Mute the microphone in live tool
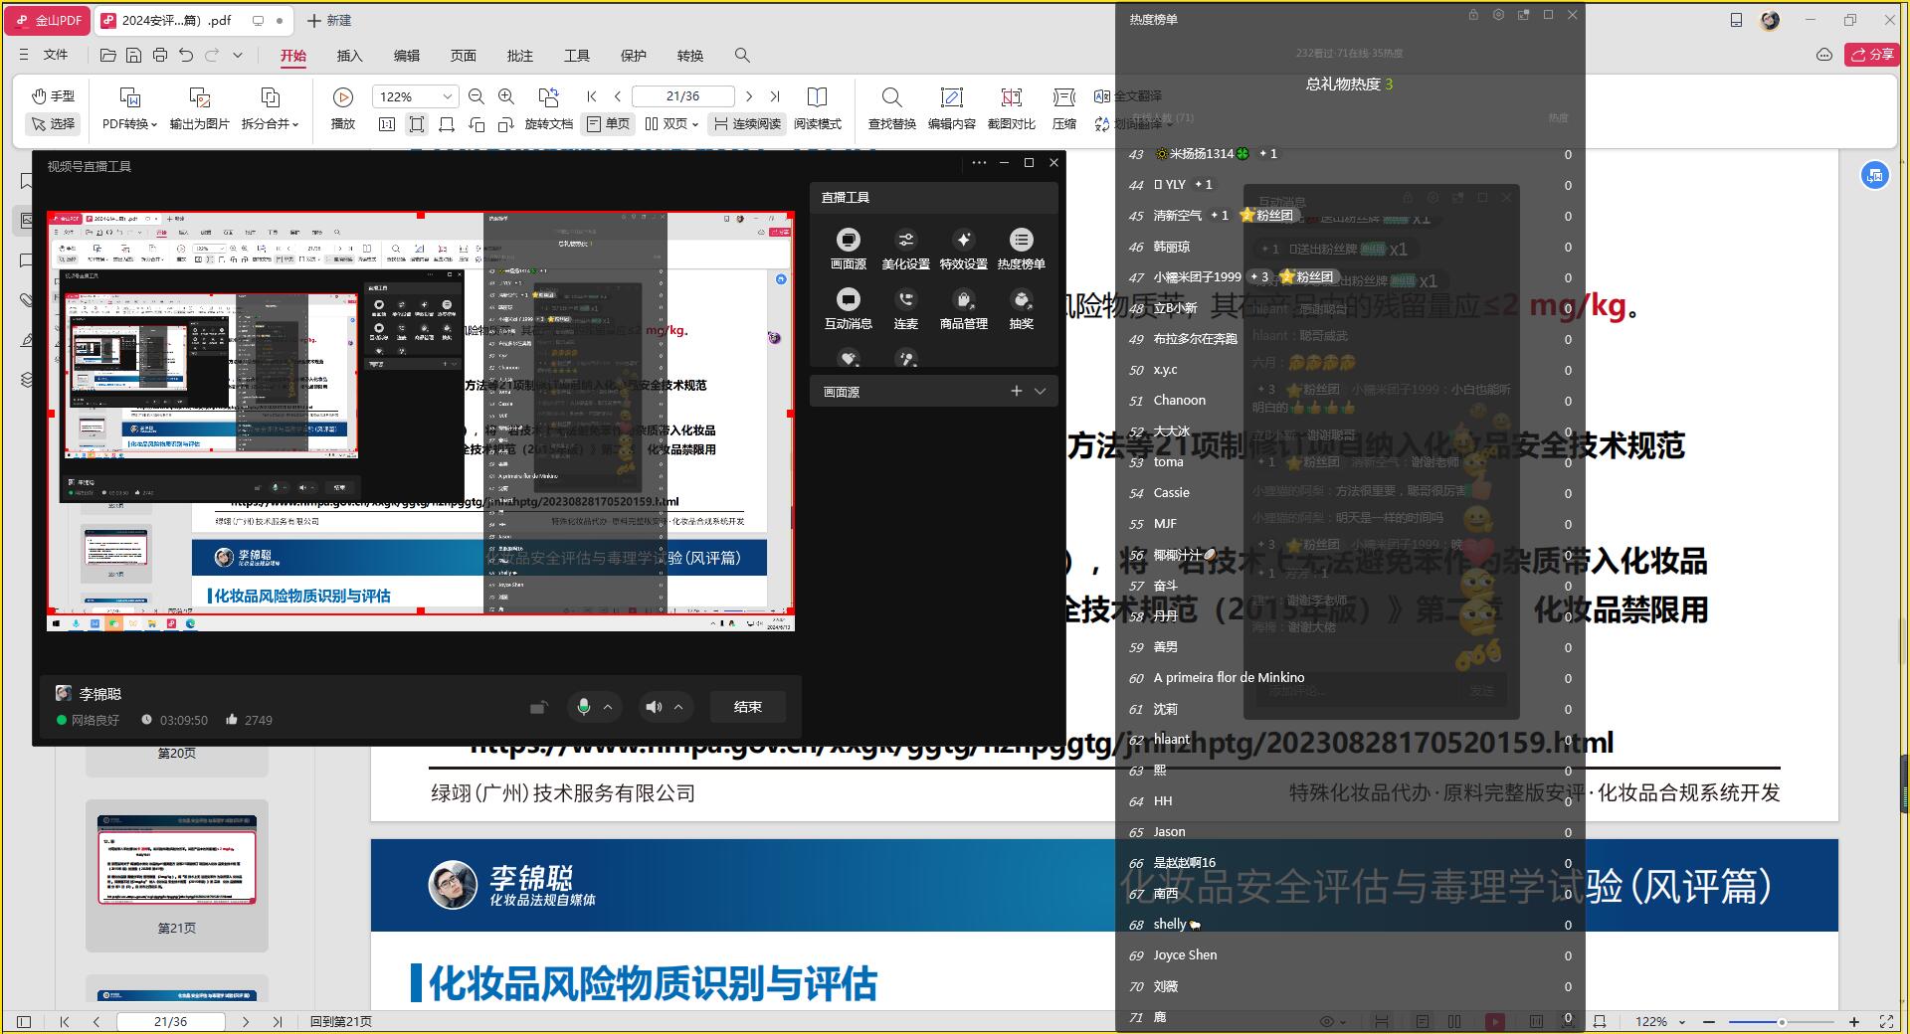1910x1034 pixels. pyautogui.click(x=584, y=707)
